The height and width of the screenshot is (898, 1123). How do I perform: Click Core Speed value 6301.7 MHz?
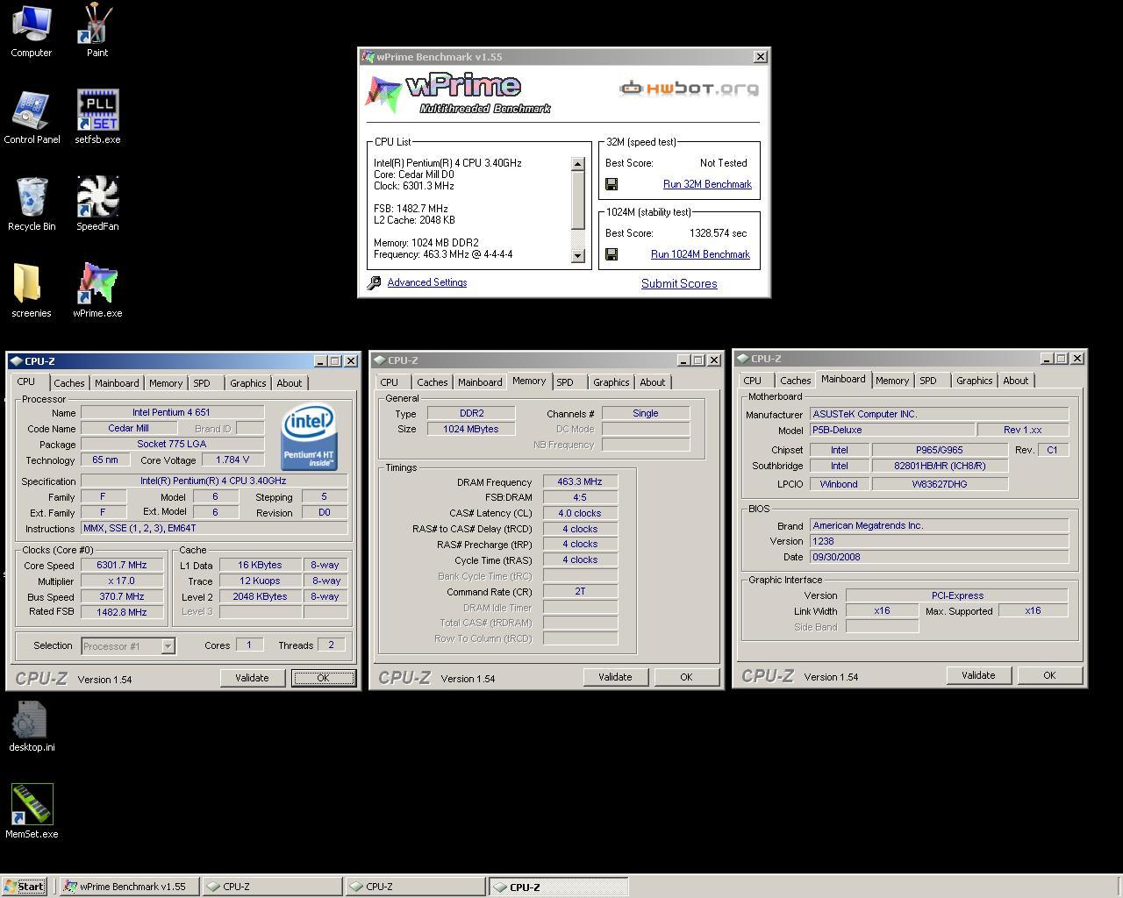122,566
